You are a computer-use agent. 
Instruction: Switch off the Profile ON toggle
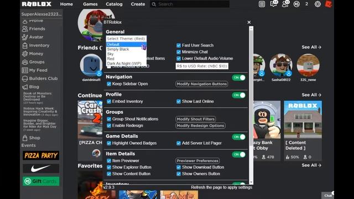(x=239, y=95)
